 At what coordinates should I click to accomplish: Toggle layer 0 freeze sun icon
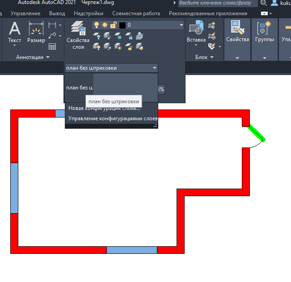(x=105, y=25)
